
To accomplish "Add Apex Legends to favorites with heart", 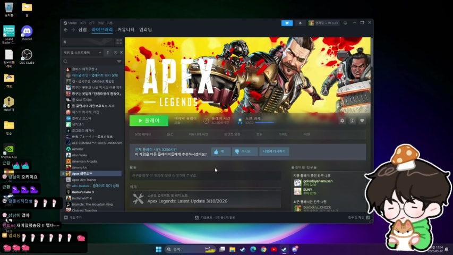I will (x=362, y=121).
